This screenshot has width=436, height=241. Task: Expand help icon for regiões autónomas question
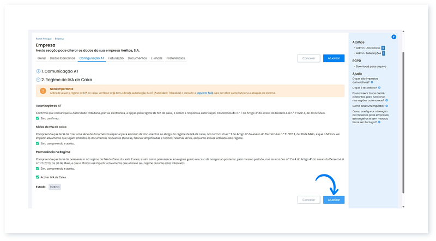[x=386, y=100]
